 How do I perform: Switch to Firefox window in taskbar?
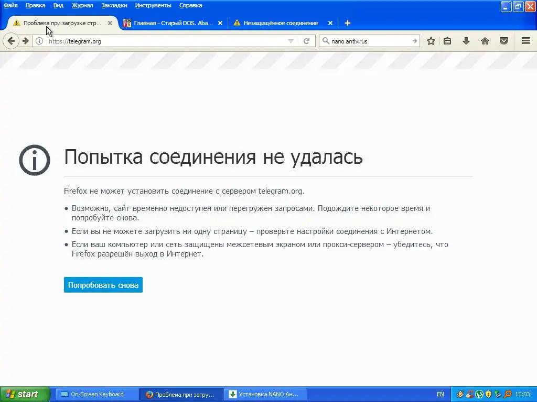[x=181, y=394]
